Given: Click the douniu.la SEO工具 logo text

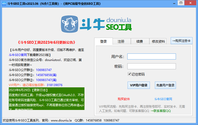Looking at the screenshot, I should coord(119,24).
